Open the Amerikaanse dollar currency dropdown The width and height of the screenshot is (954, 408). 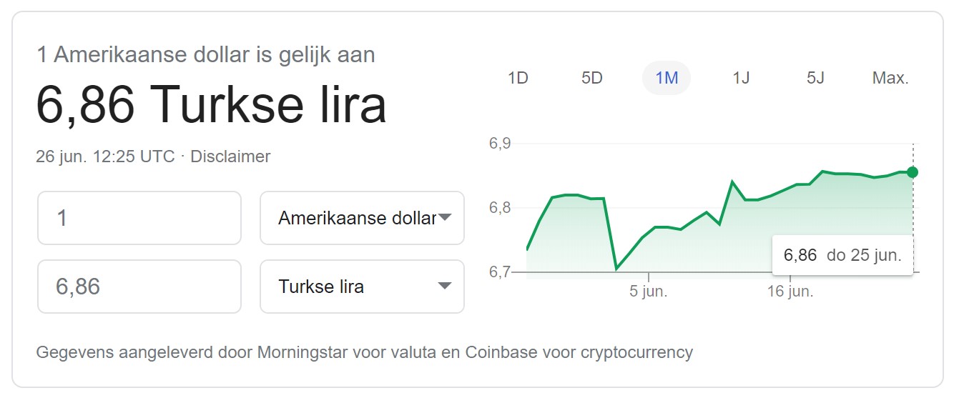(362, 218)
